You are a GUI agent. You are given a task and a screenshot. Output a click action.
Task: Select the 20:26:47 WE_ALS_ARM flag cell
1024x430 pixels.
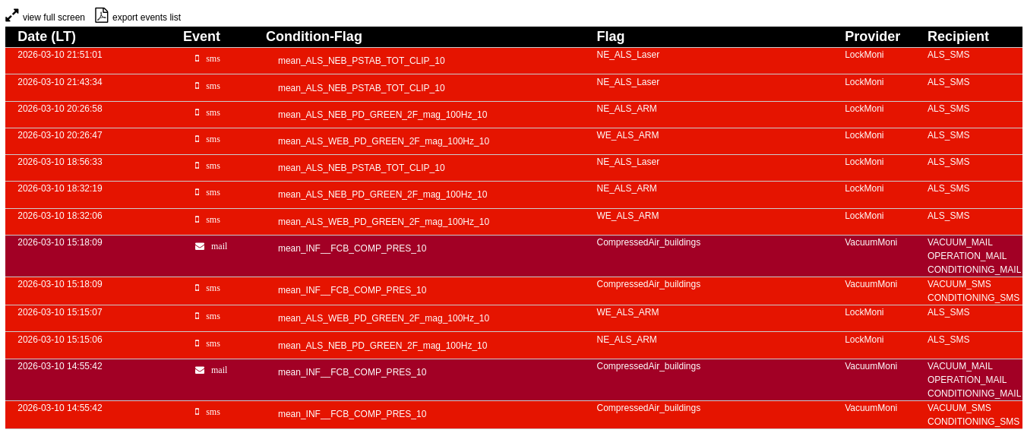coord(627,135)
